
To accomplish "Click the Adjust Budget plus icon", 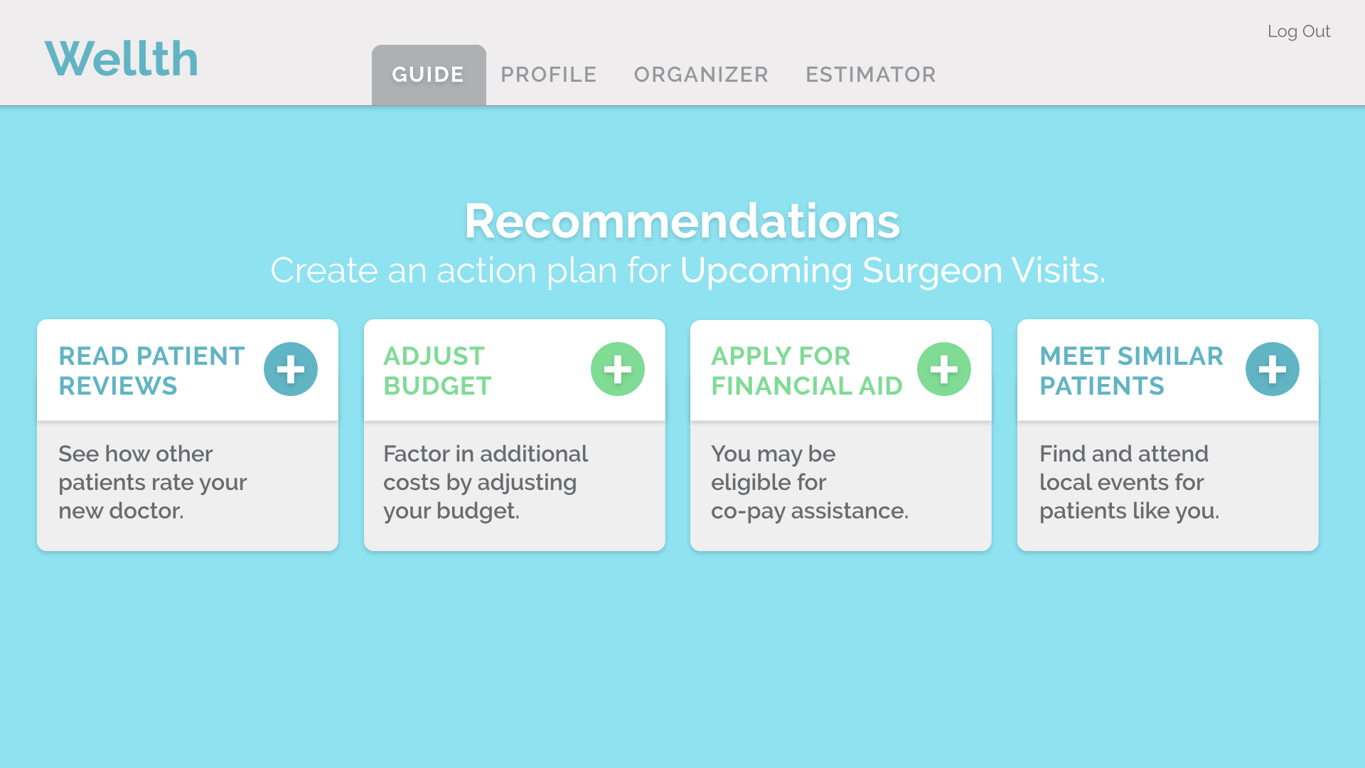I will 618,368.
